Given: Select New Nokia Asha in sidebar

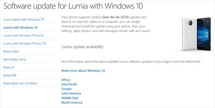Looking at the screenshot, I should (15, 59).
